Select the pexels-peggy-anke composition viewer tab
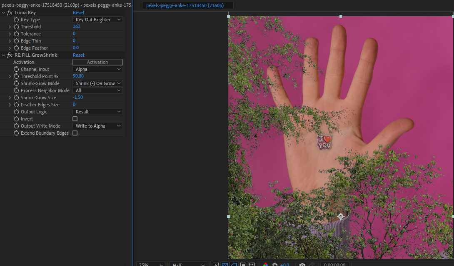The width and height of the screenshot is (454, 266). click(187, 5)
